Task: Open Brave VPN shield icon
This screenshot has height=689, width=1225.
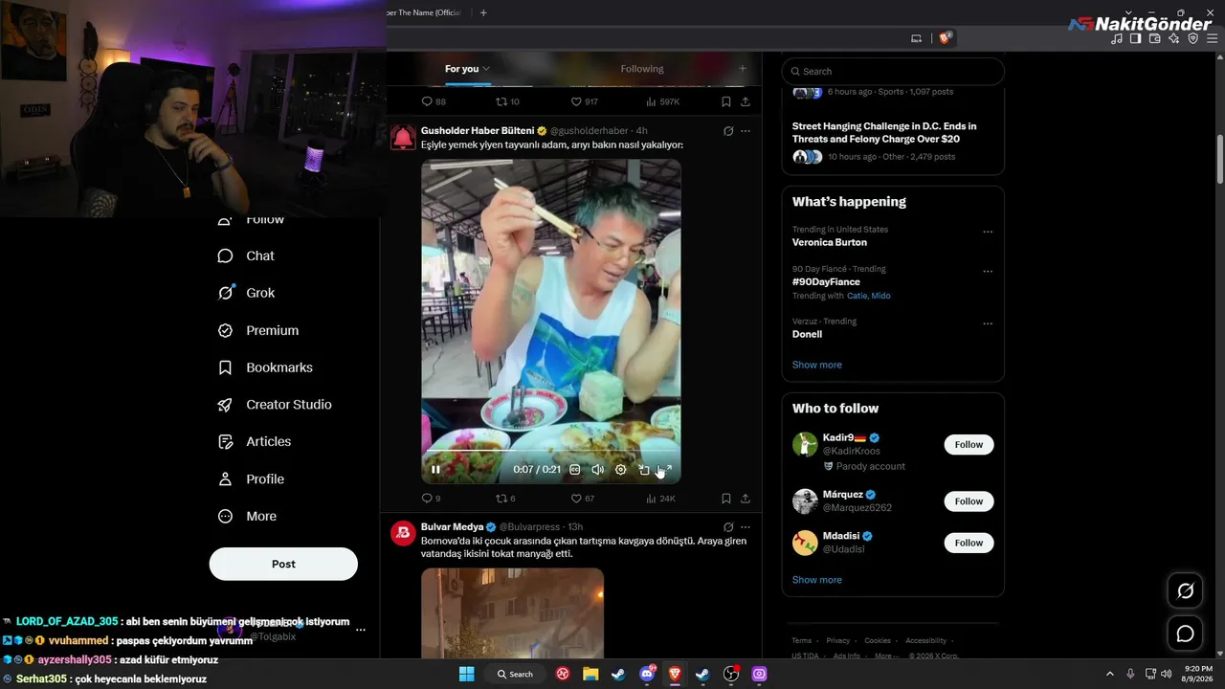Action: [x=1192, y=38]
